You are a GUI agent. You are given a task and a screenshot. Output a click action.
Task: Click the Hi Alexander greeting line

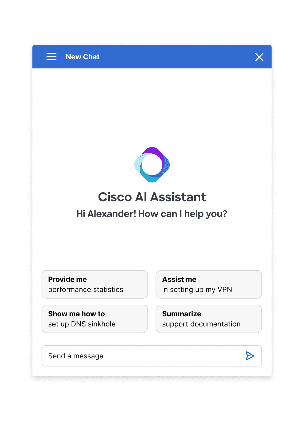(x=152, y=214)
